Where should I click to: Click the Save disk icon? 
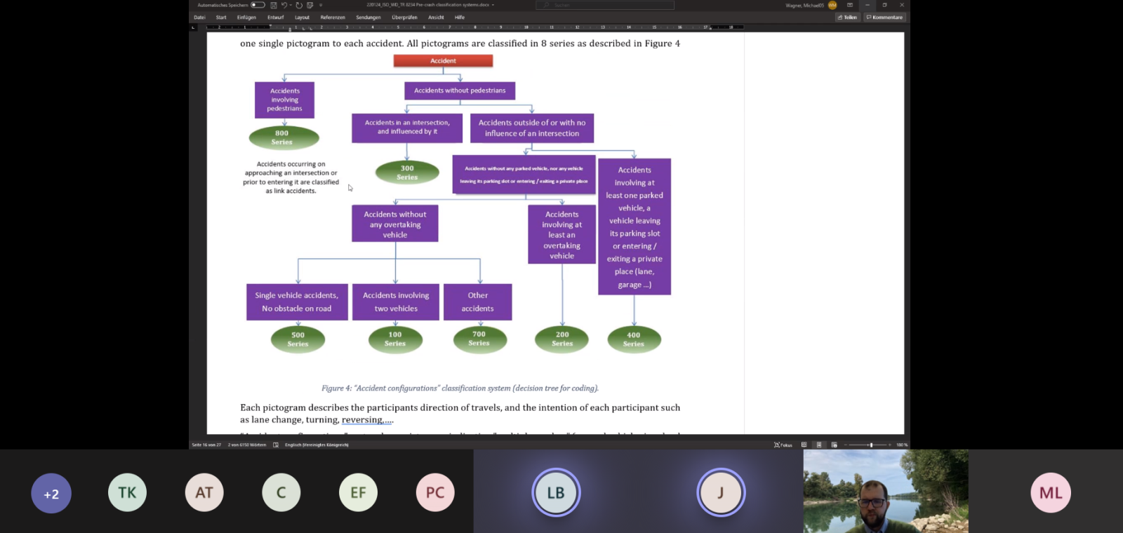[x=274, y=5]
